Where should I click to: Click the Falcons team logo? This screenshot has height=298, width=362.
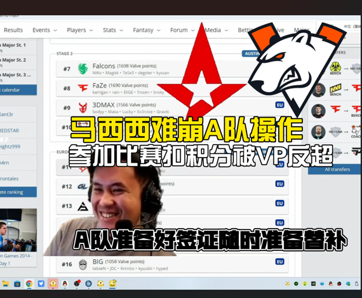83,69
